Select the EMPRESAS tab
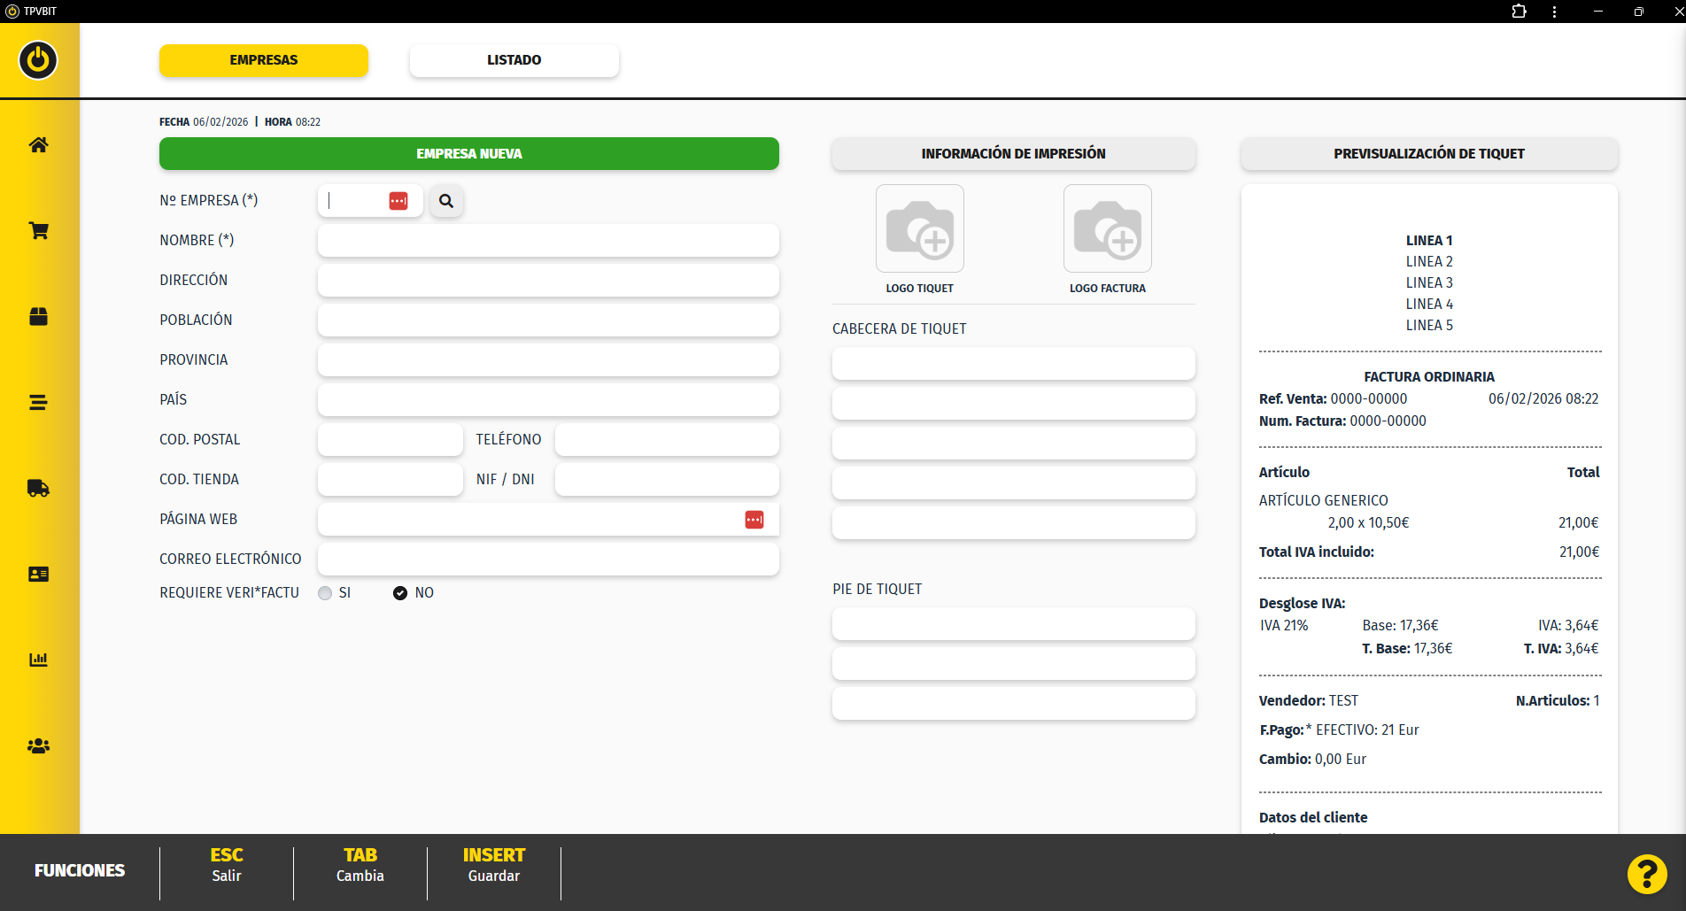Image resolution: width=1686 pixels, height=911 pixels. coord(263,60)
